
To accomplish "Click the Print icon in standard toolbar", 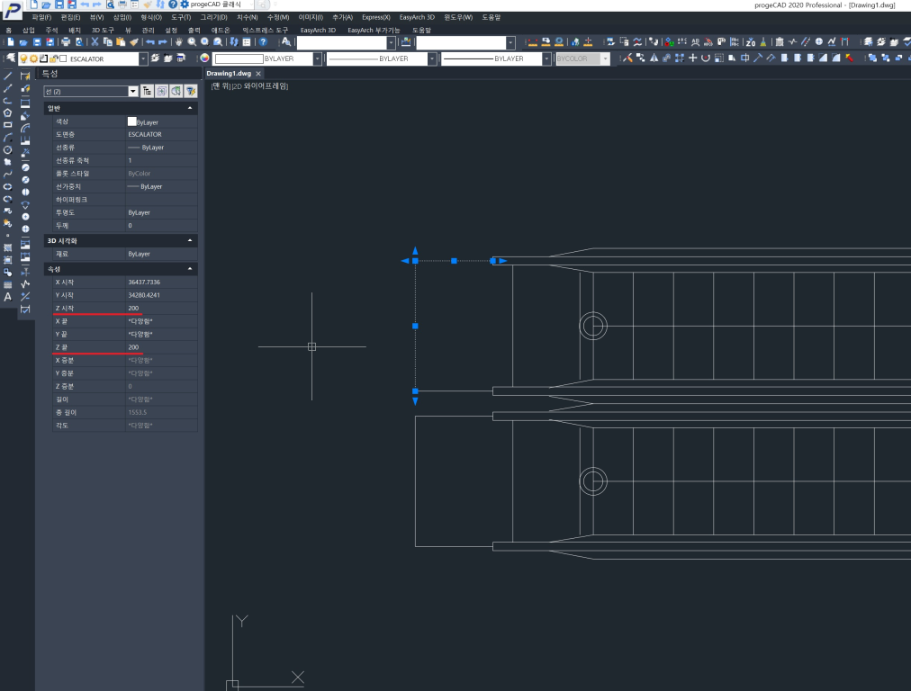I will coord(67,42).
